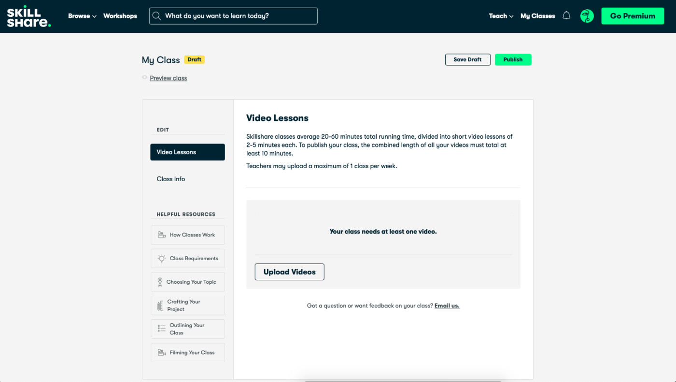676x382 pixels.
Task: Open the Workshops menu item
Action: tap(120, 16)
